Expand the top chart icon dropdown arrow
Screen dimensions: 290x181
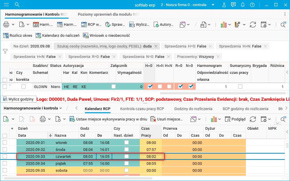coord(229,25)
